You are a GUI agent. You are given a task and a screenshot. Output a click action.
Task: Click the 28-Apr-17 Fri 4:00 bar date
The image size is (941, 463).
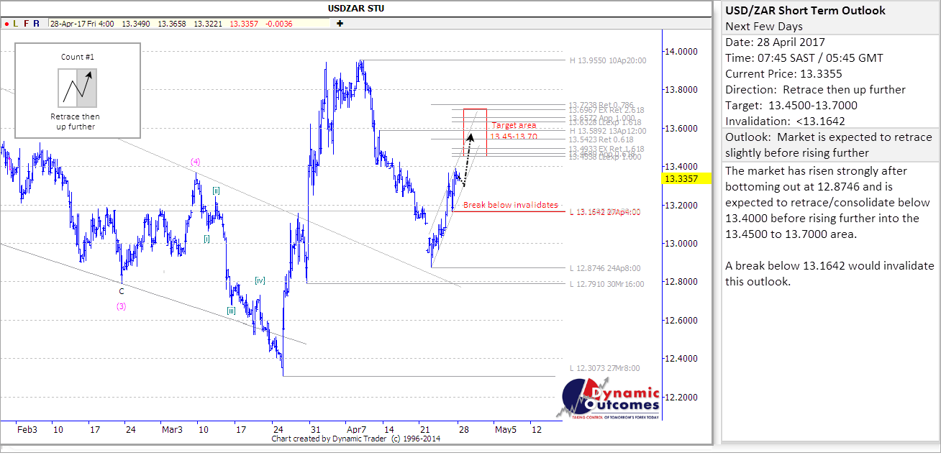[x=82, y=24]
